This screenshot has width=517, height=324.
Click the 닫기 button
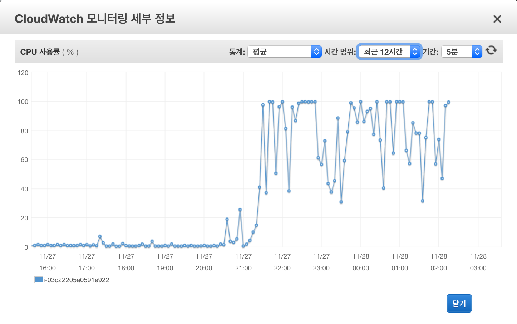(x=459, y=303)
